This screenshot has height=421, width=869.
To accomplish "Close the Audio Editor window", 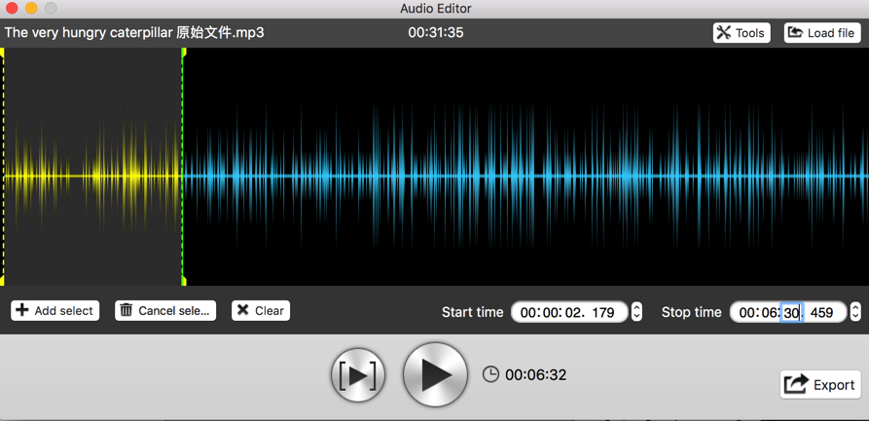I will (x=11, y=9).
